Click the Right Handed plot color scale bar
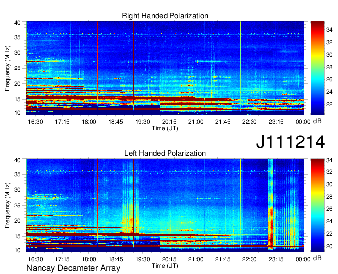 pos(317,68)
